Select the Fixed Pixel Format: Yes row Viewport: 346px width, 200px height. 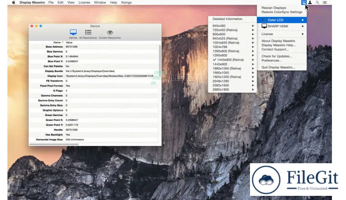point(94,86)
